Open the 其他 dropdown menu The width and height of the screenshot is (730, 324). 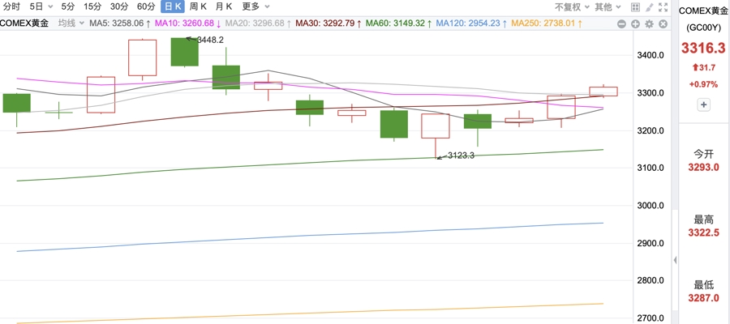(x=607, y=6)
